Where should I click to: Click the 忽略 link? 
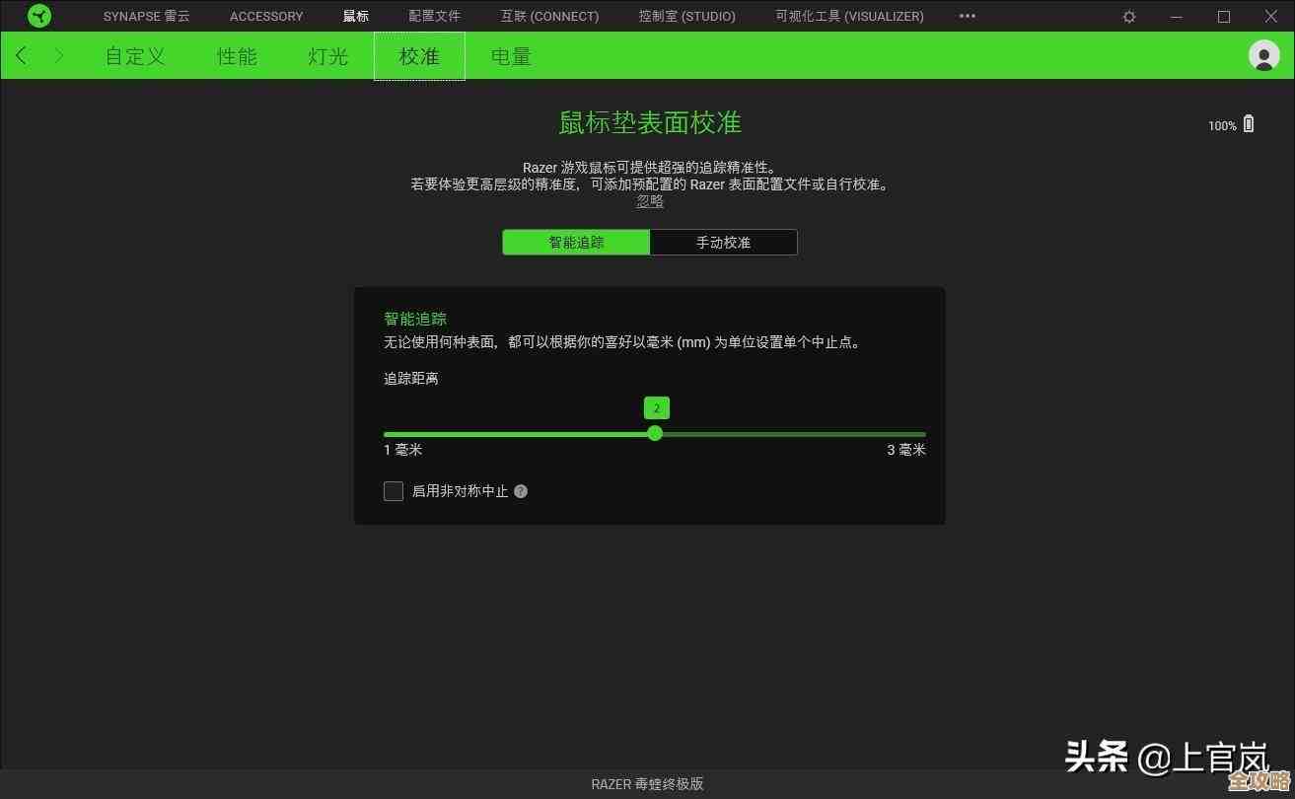pyautogui.click(x=649, y=200)
